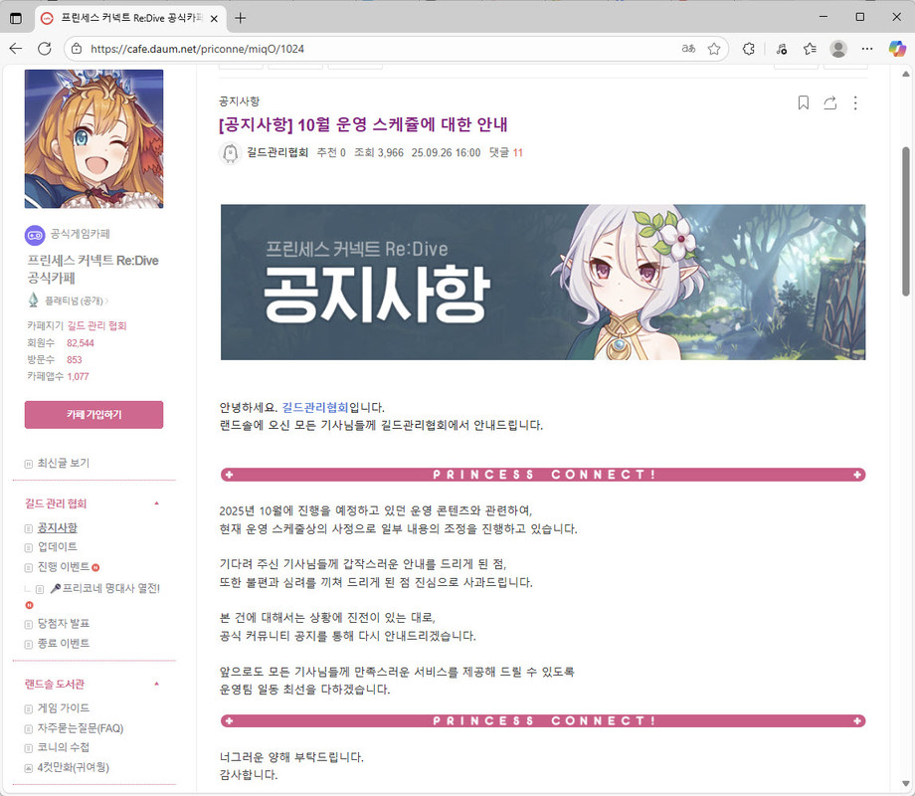
Task: Click the author name 길드관리협회
Action: click(x=277, y=152)
